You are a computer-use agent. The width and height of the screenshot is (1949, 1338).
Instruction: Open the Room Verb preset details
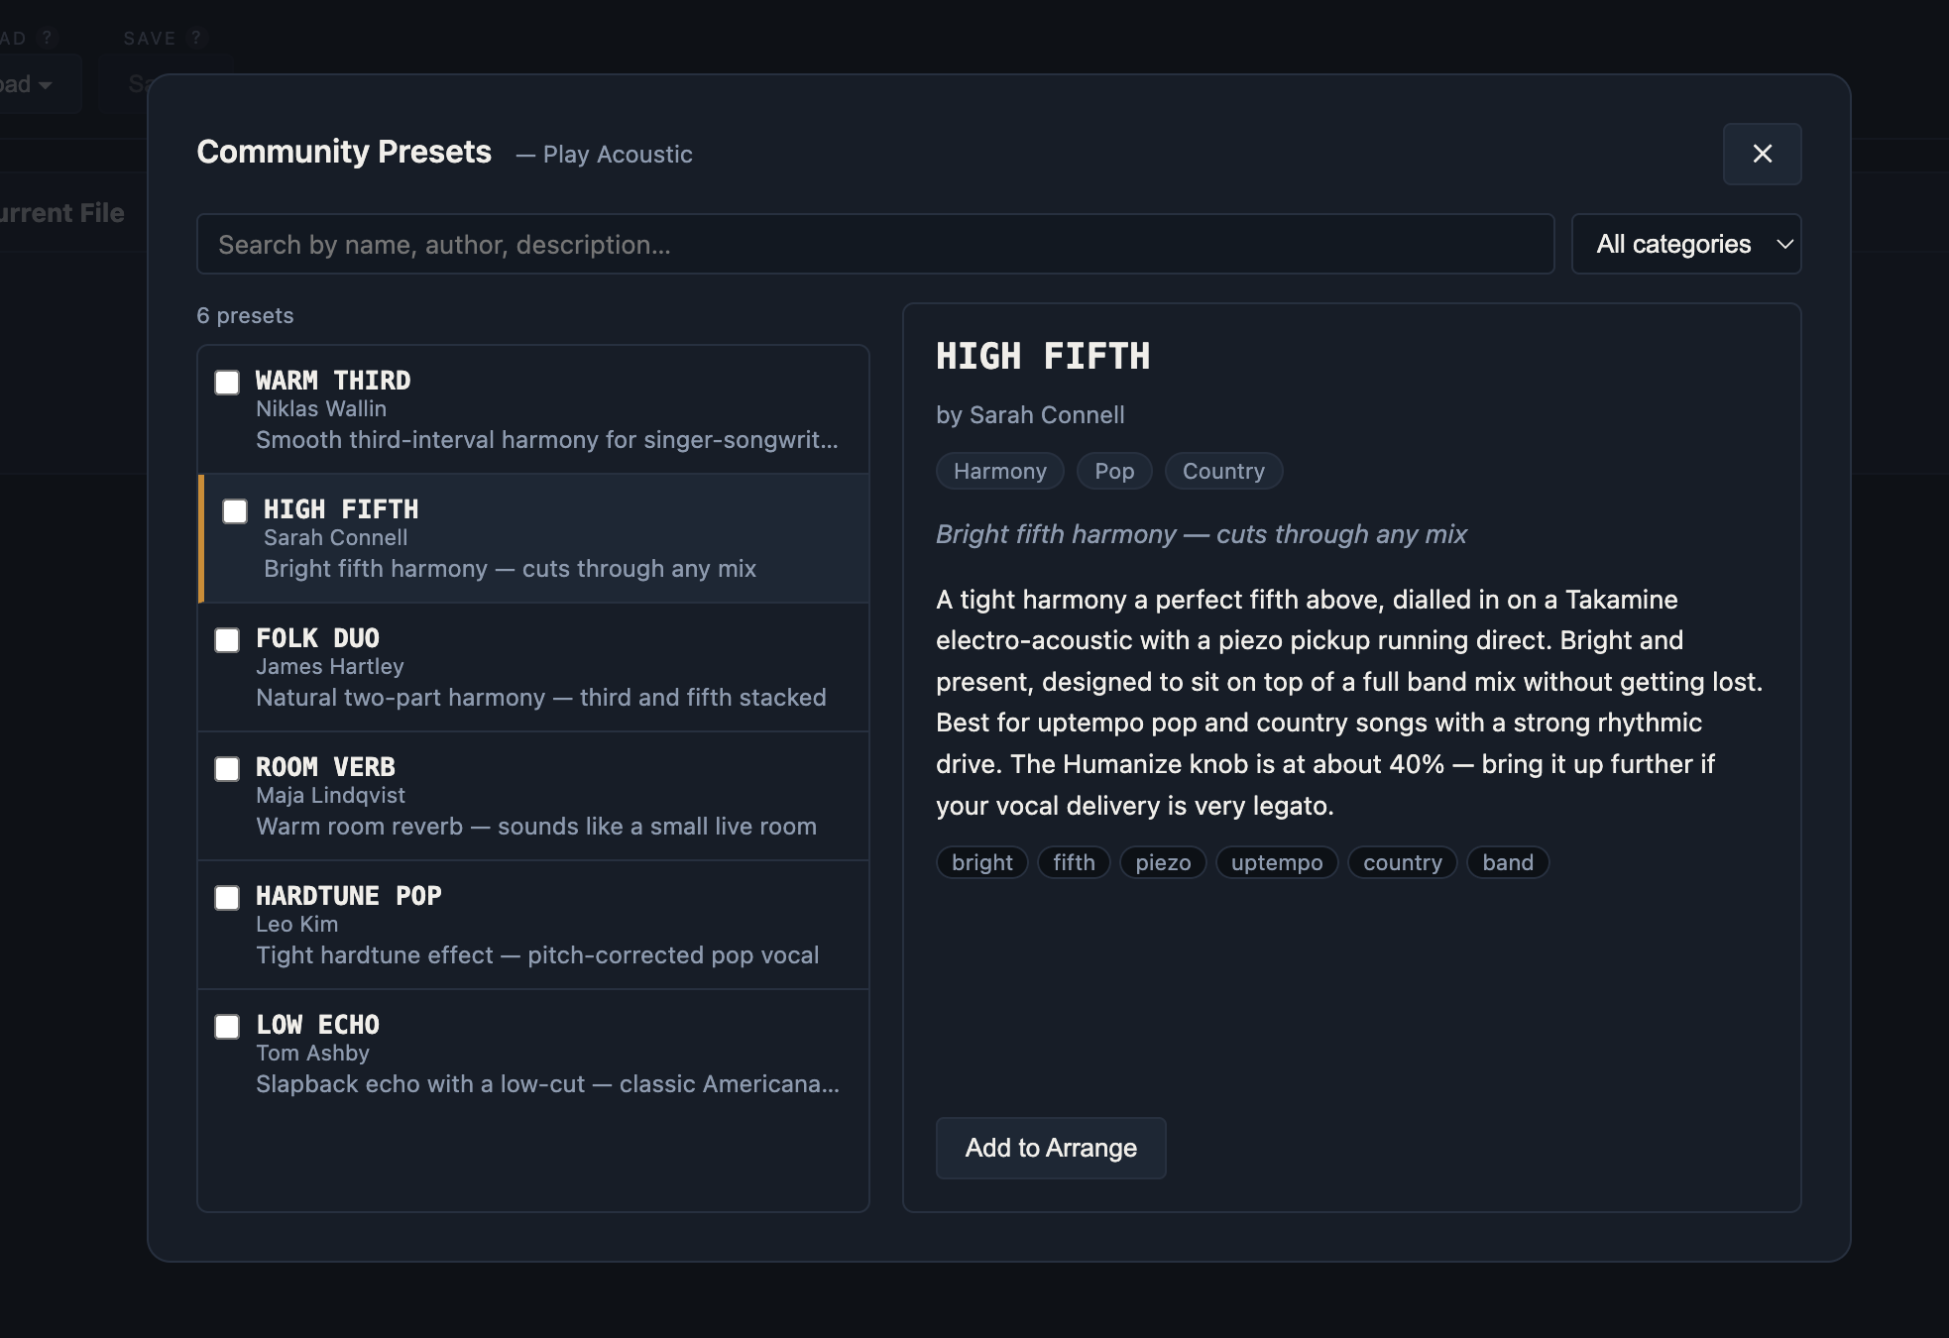[x=534, y=796]
